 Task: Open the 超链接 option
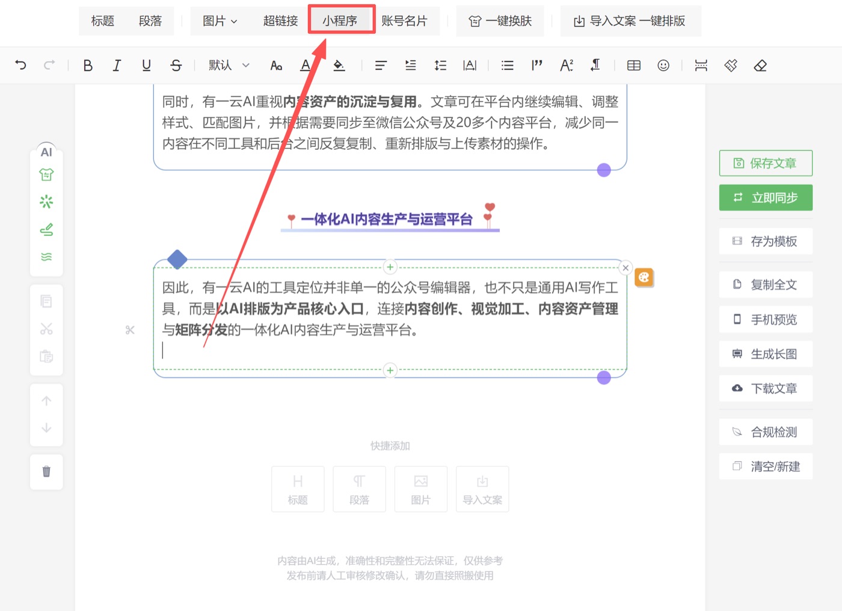pyautogui.click(x=280, y=21)
